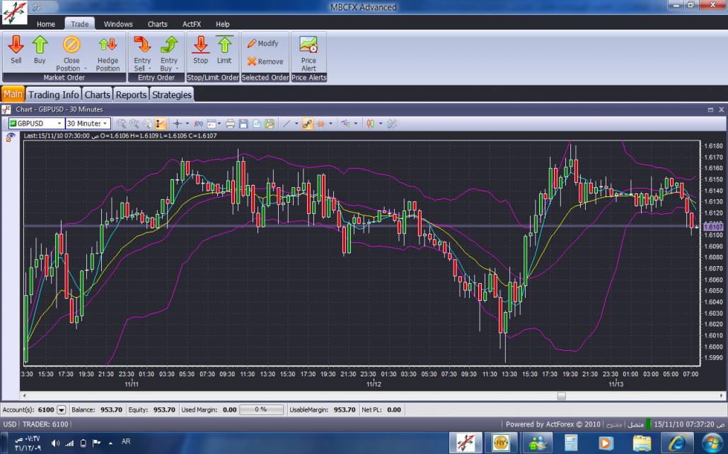This screenshot has width=728, height=454.
Task: Expand the crosshair tool dropdown arrow
Action: pyautogui.click(x=187, y=124)
